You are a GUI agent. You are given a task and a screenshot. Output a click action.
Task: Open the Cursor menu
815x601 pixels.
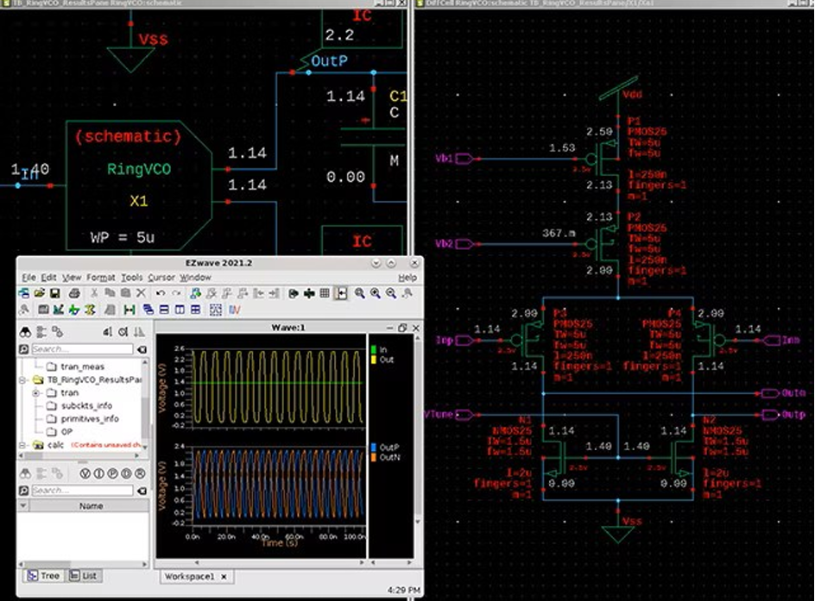pos(161,278)
